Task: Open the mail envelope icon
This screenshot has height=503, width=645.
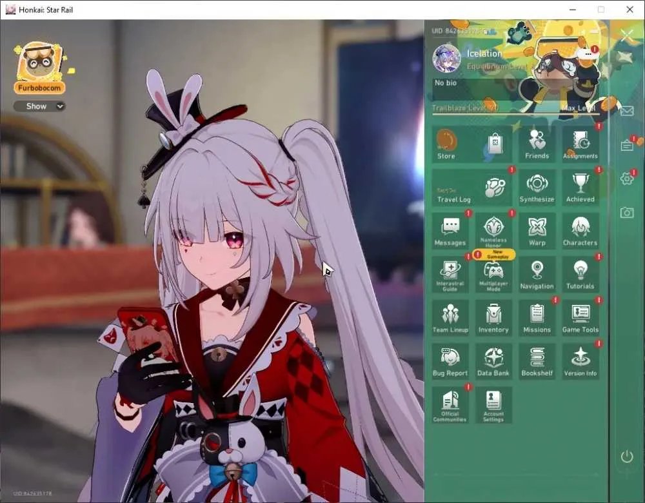Action: (x=626, y=111)
